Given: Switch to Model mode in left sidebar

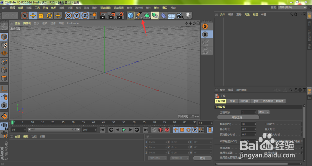Looking at the screenshot, I should point(4,37).
